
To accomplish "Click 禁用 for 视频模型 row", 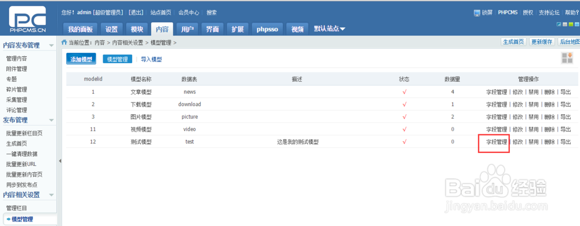I will [x=534, y=129].
